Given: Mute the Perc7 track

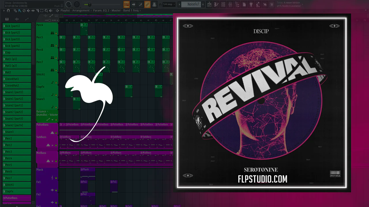Looking at the screenshot, I should (56, 70).
